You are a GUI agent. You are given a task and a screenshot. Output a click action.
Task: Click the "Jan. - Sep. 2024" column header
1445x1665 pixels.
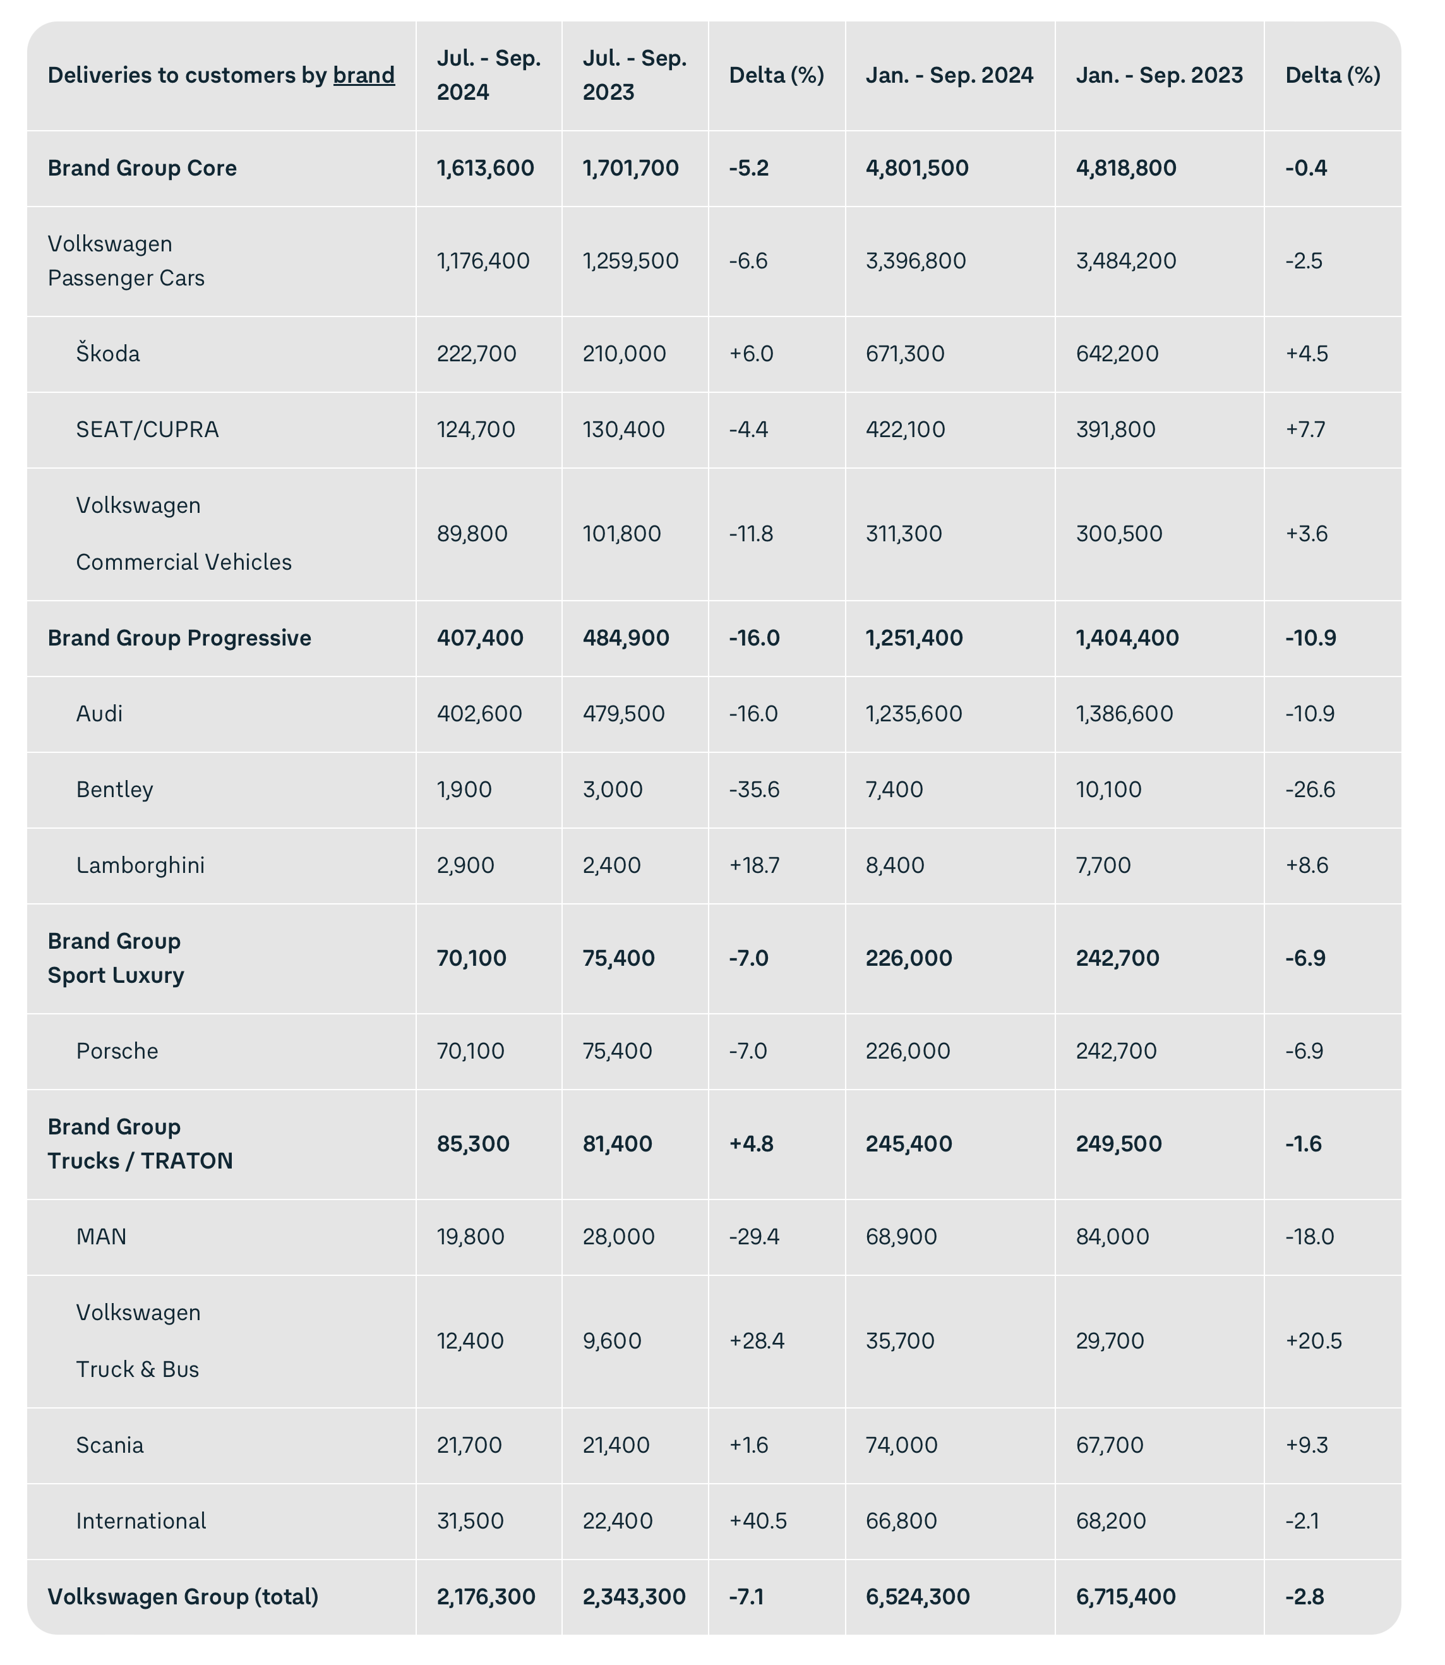point(949,75)
